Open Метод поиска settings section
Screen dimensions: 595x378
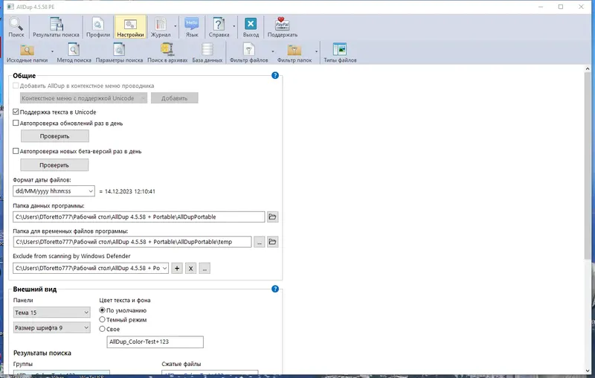(74, 53)
